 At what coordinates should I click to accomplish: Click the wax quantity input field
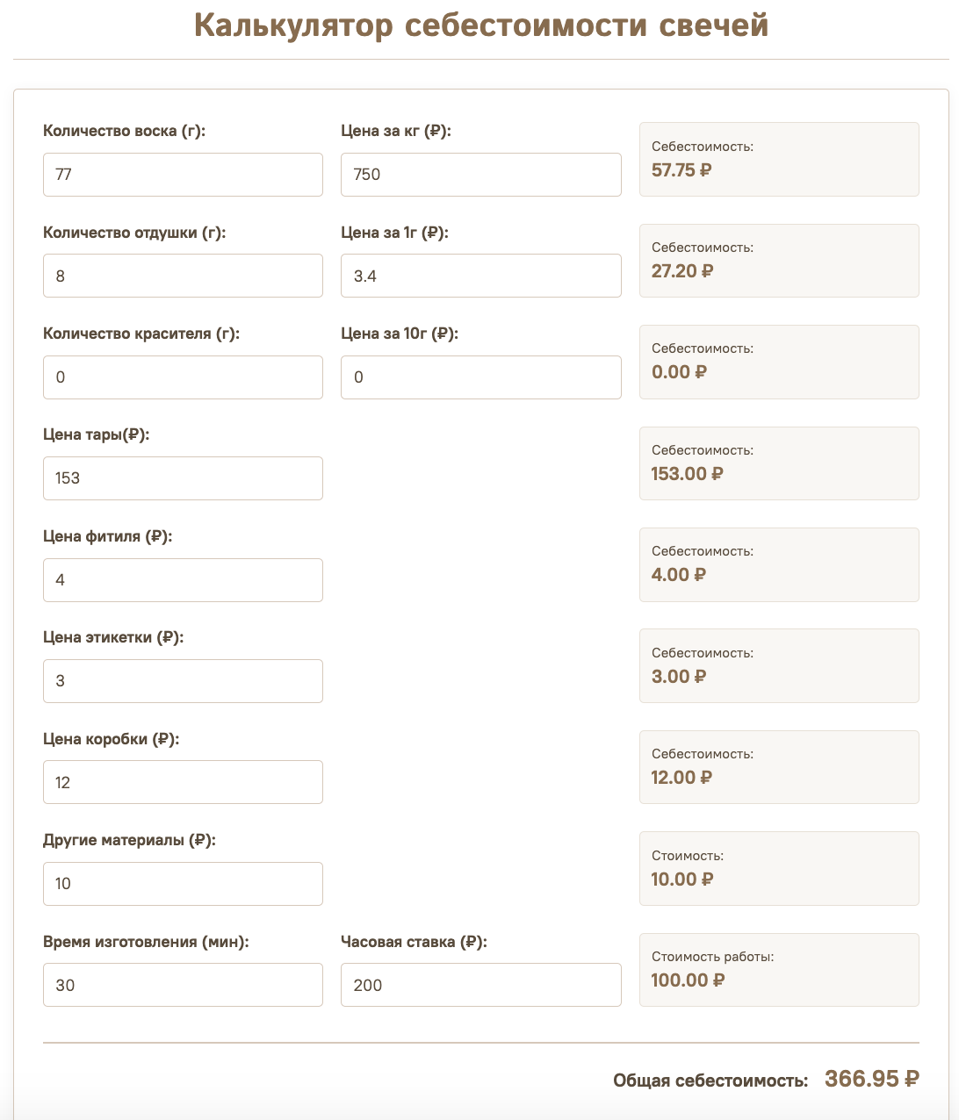tap(183, 175)
